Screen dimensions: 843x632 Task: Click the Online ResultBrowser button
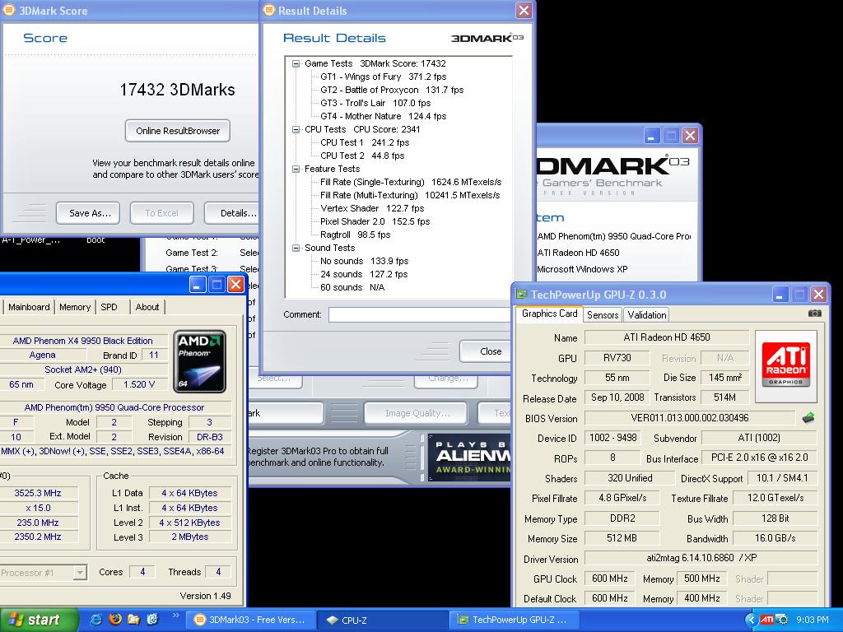(178, 131)
